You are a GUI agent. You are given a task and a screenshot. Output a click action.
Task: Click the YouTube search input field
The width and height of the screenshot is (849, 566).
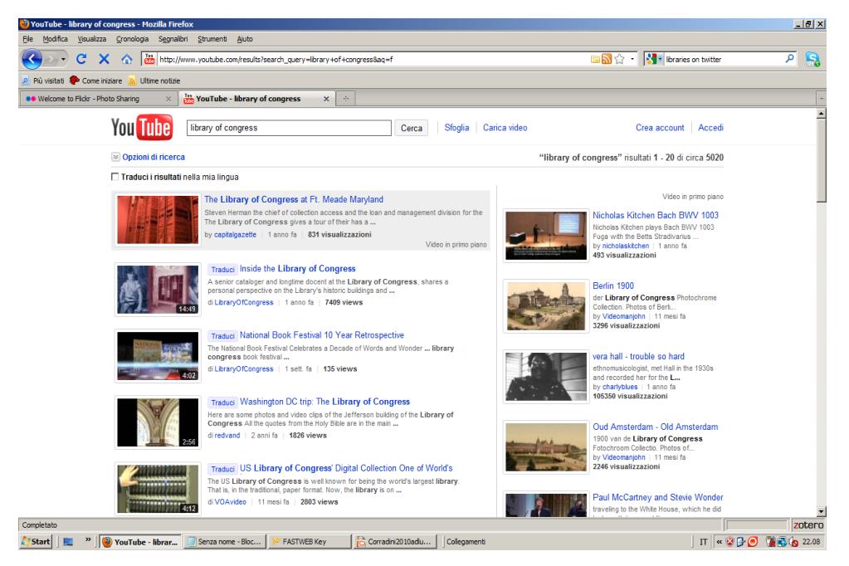tap(289, 128)
